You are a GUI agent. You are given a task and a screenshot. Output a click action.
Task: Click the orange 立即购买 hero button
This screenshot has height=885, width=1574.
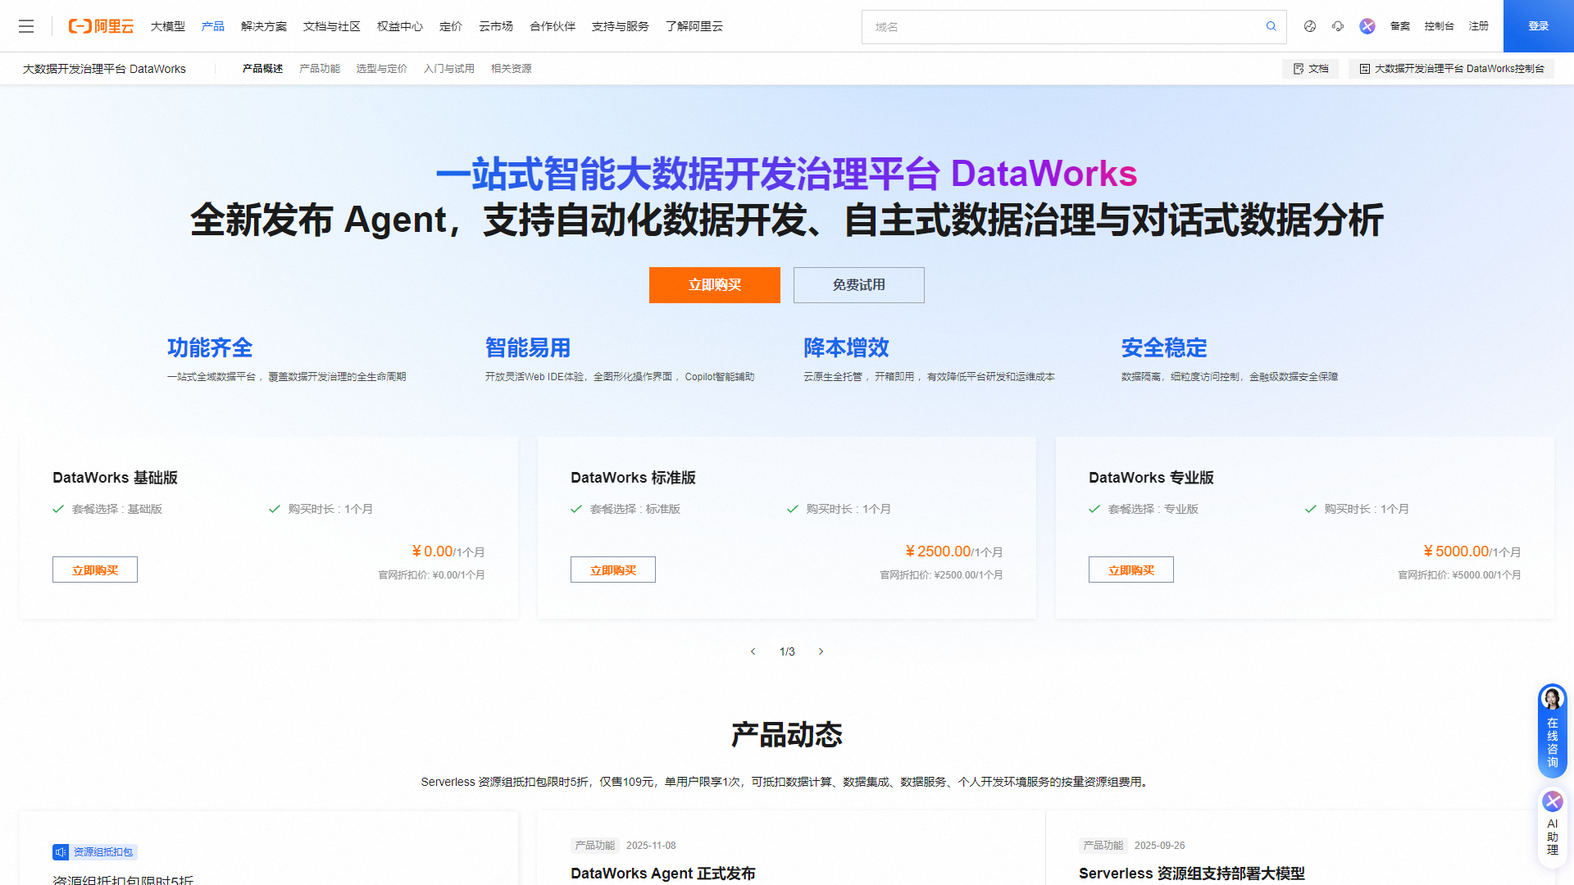coord(714,285)
